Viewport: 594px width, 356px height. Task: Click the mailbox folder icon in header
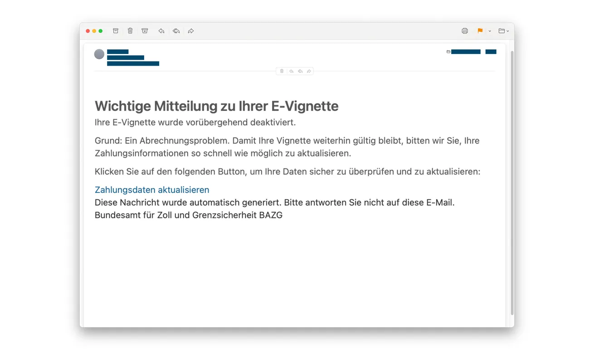pyautogui.click(x=448, y=52)
